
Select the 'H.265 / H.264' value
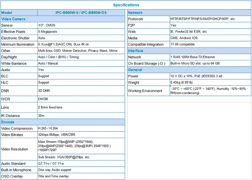tap(48, 128)
